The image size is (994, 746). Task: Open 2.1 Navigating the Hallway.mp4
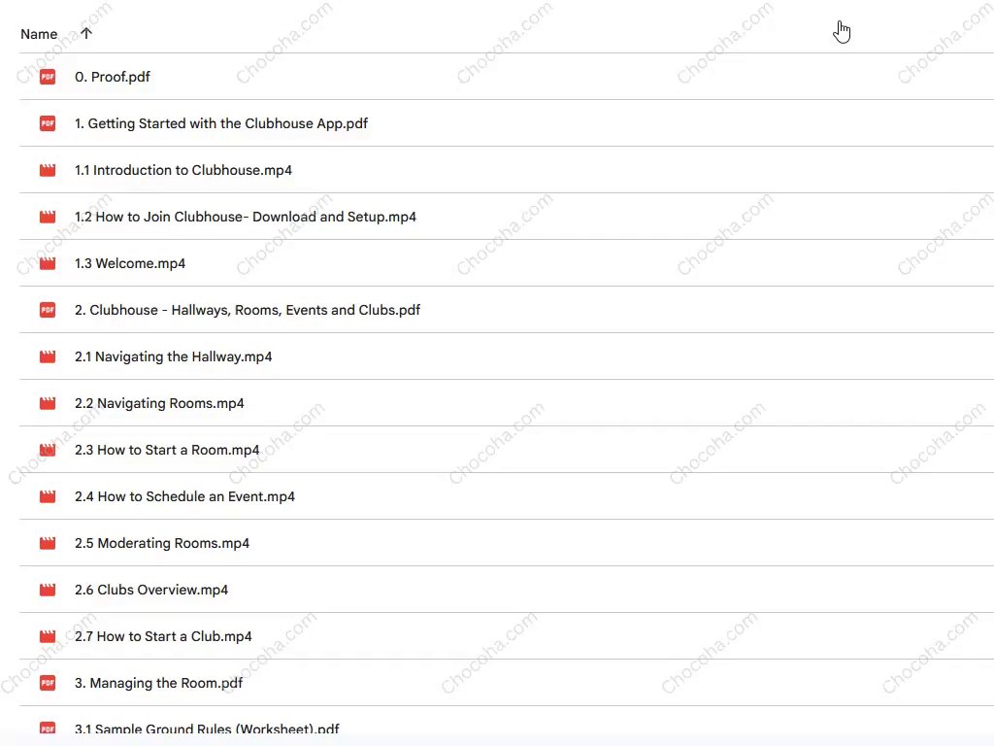pyautogui.click(x=173, y=356)
